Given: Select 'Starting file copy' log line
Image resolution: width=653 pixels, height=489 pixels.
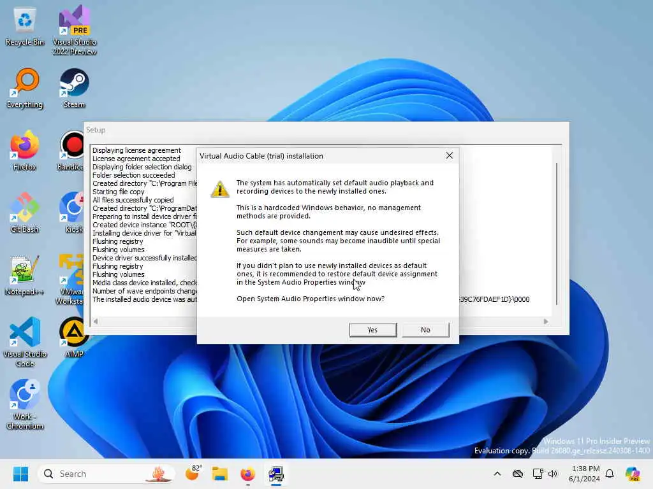Looking at the screenshot, I should click(x=118, y=192).
